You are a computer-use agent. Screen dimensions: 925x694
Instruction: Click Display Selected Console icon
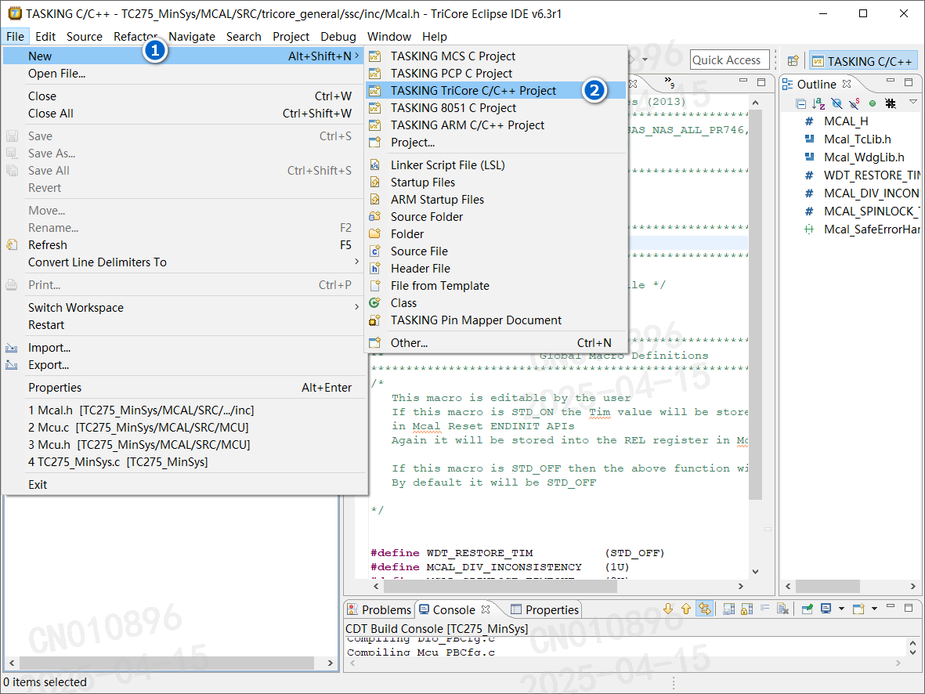point(826,609)
